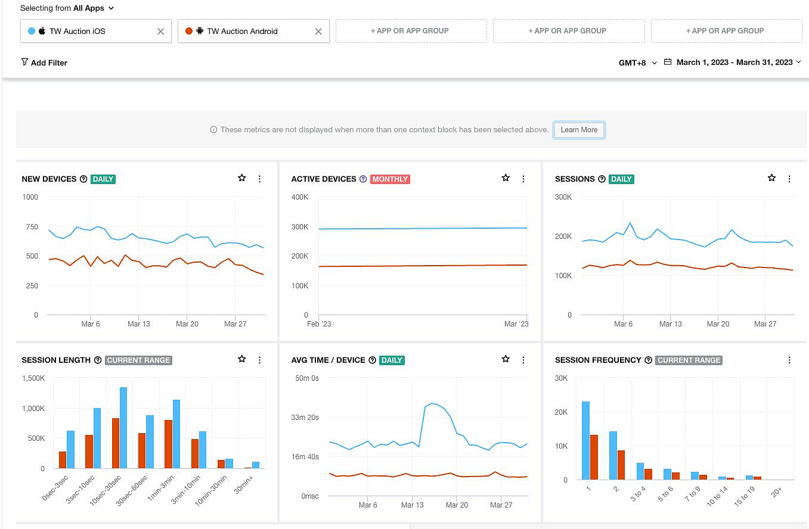Click the SESSIONS chart title

pos(575,179)
